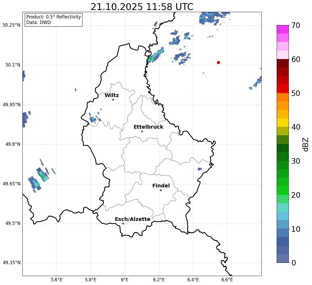Click the dBZ colorbar axis label
Image resolution: width=312 pixels, height=285 pixels.
(x=305, y=144)
